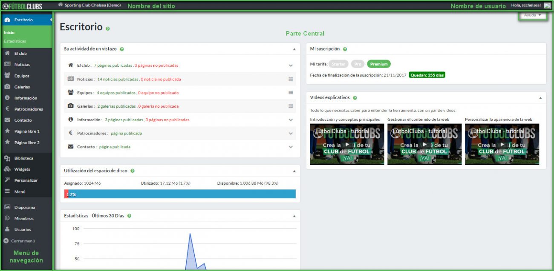Click the Galerías camera icon in sidebar
The image size is (554, 271).
pyautogui.click(x=7, y=87)
